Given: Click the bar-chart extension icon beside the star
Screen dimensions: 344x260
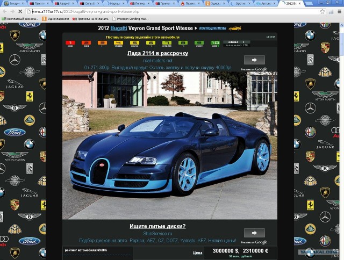Looking at the screenshot, I should 331,12.
